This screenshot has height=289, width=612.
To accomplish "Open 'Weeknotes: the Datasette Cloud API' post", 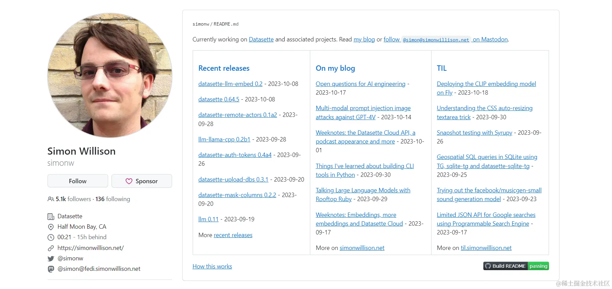I will (365, 137).
